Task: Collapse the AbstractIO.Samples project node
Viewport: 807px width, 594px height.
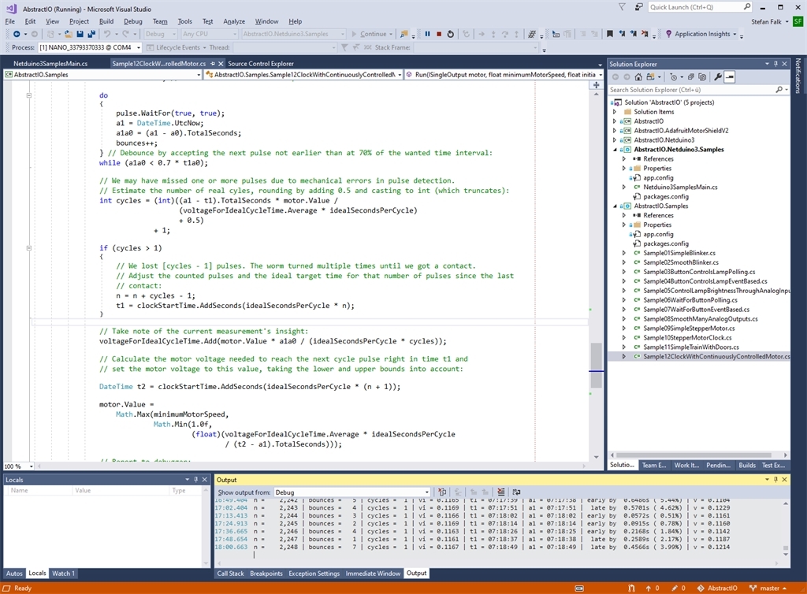Action: tap(615, 206)
